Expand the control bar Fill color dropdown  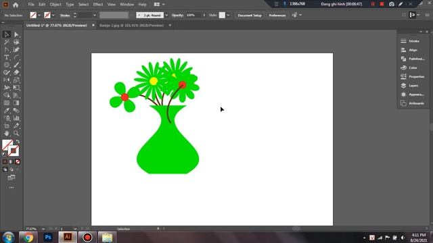tap(39, 15)
